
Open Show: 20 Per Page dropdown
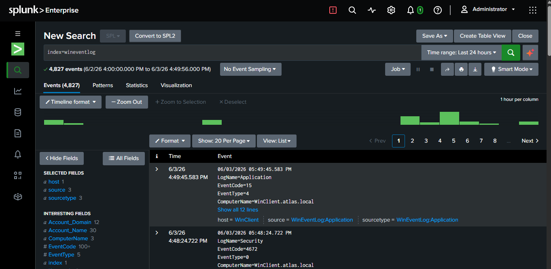pos(224,141)
